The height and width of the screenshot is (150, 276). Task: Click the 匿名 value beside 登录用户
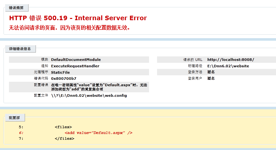coord(211,78)
